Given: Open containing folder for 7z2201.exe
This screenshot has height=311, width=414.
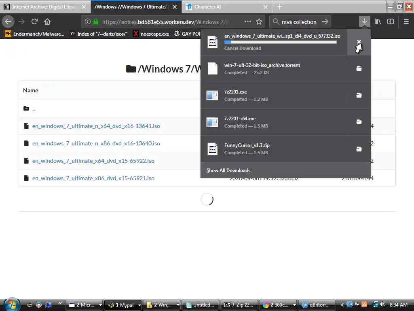Looking at the screenshot, I should (359, 95).
